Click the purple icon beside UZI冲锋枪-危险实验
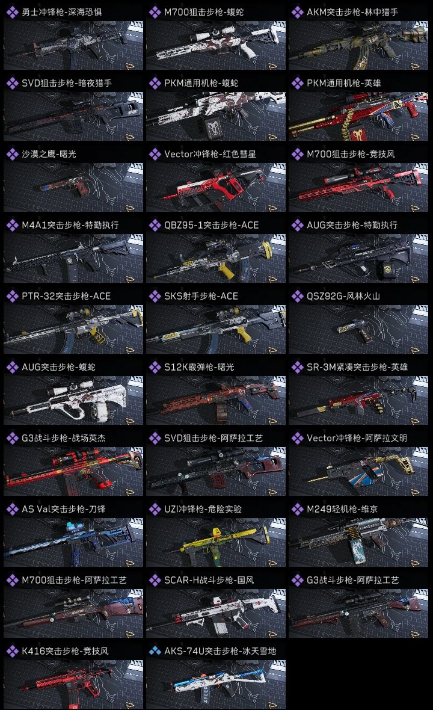 [x=155, y=509]
